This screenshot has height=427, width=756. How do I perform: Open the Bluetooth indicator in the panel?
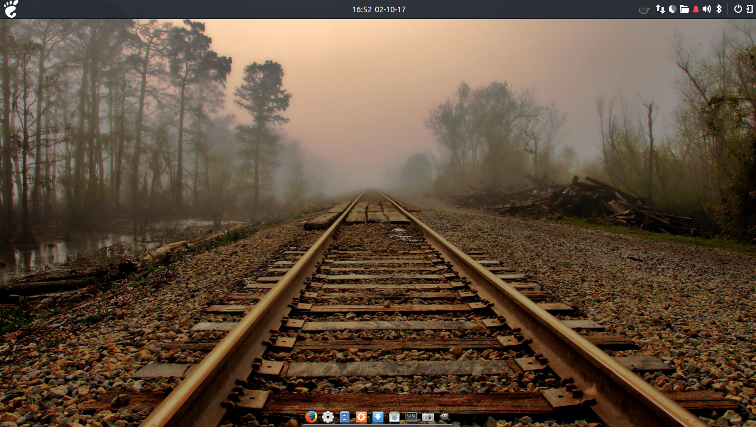tap(719, 9)
